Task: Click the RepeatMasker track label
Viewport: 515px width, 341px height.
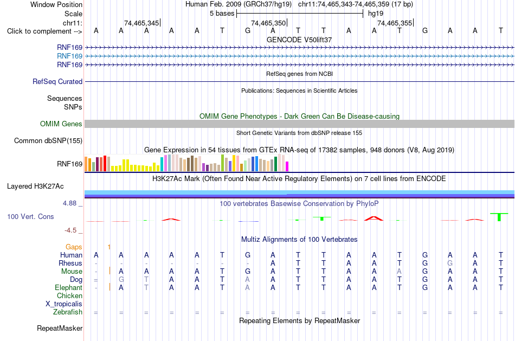Action: tap(60, 328)
